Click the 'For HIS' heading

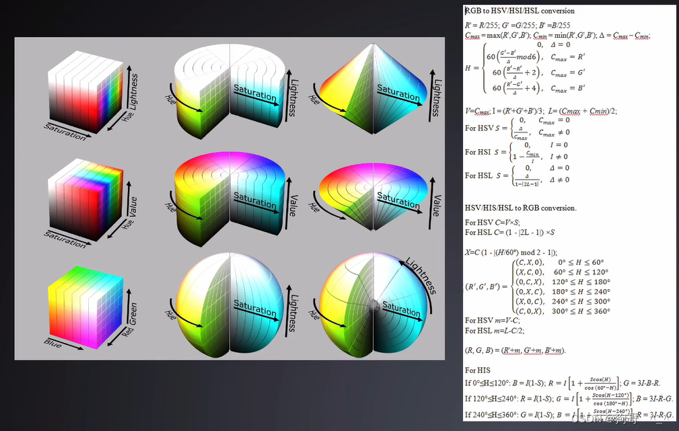pyautogui.click(x=478, y=370)
